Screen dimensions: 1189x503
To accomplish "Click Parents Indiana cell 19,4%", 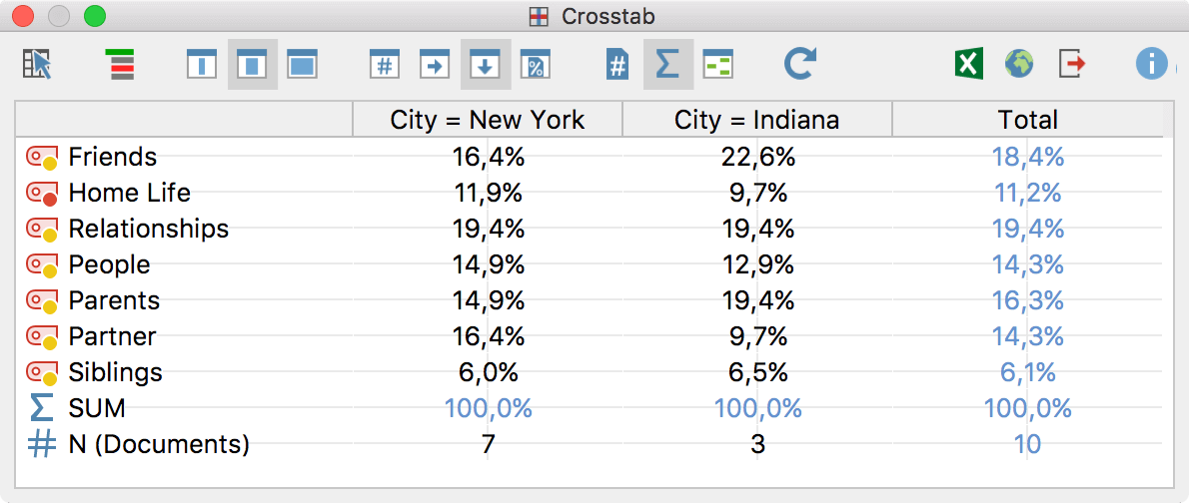I will (758, 300).
